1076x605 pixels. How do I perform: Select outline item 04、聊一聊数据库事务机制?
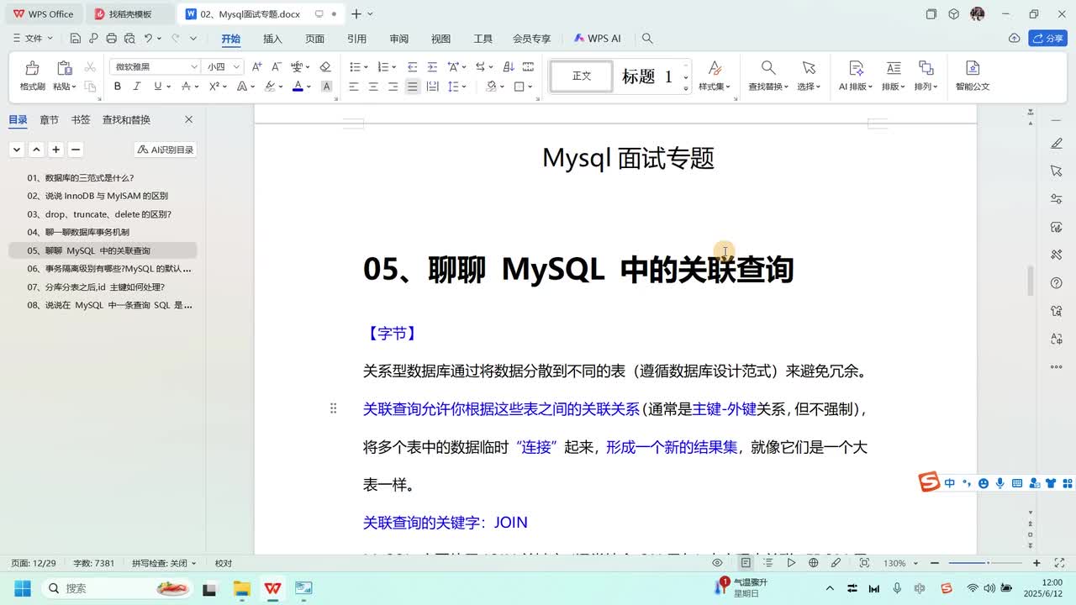click(x=103, y=232)
